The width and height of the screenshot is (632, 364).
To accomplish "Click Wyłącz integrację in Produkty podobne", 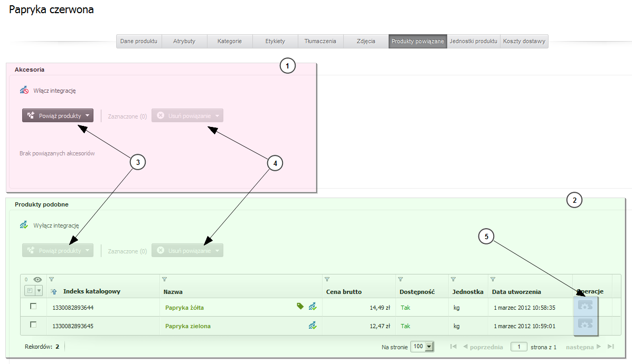I will tap(56, 225).
